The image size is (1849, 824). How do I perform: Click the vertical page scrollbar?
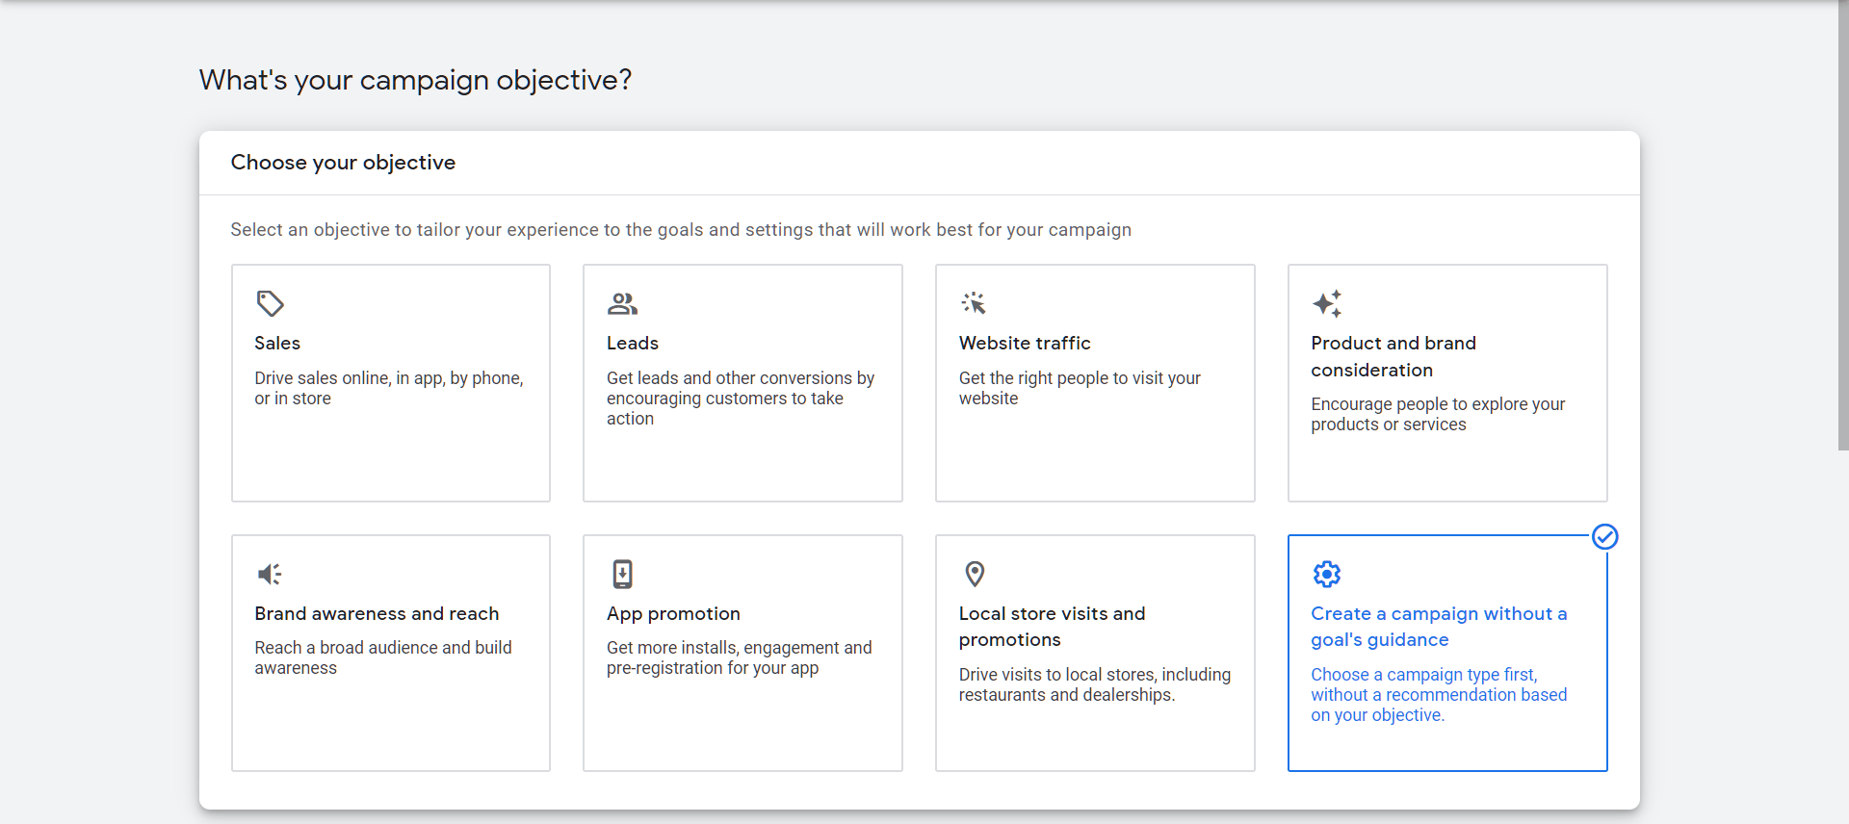tap(1843, 231)
